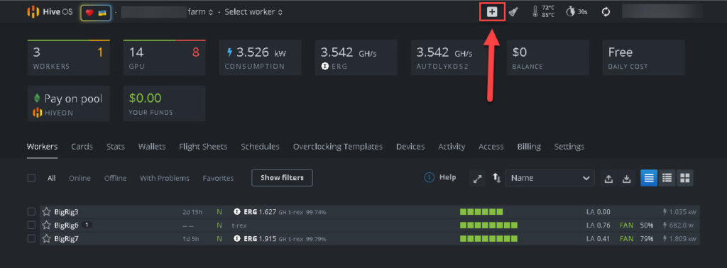Image resolution: width=727 pixels, height=268 pixels.
Task: Click the ERG coin icon in BigRig3 row
Action: tap(237, 212)
